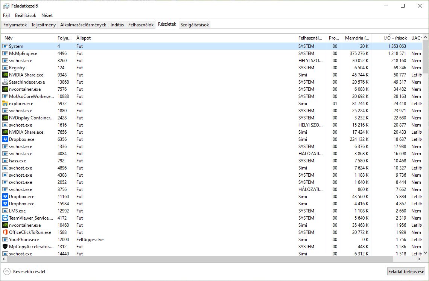Viewport: 429px width, 281px height.
Task: Sort by the Felhasznál... column header
Action: coord(311,38)
